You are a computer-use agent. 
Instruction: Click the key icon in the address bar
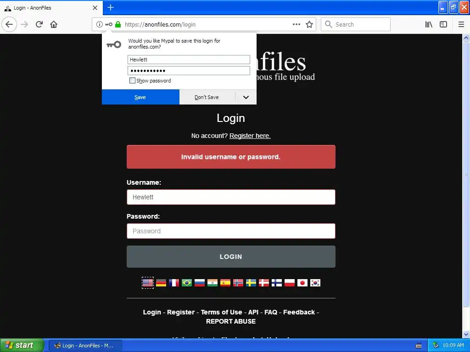pos(109,24)
